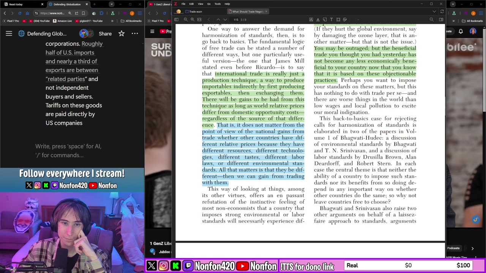
Task: Click the Zotero sync refresh icon
Action: 442,11
